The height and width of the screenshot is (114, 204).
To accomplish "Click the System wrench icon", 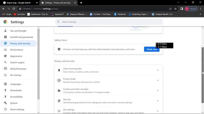I will click(x=5, y=103).
